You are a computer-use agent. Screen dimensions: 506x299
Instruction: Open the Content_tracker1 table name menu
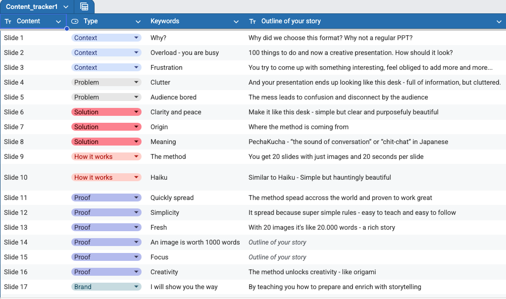(66, 7)
